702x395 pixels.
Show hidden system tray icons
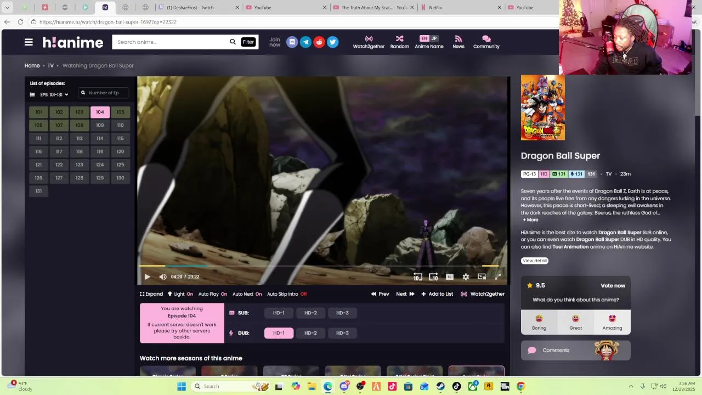[631, 386]
